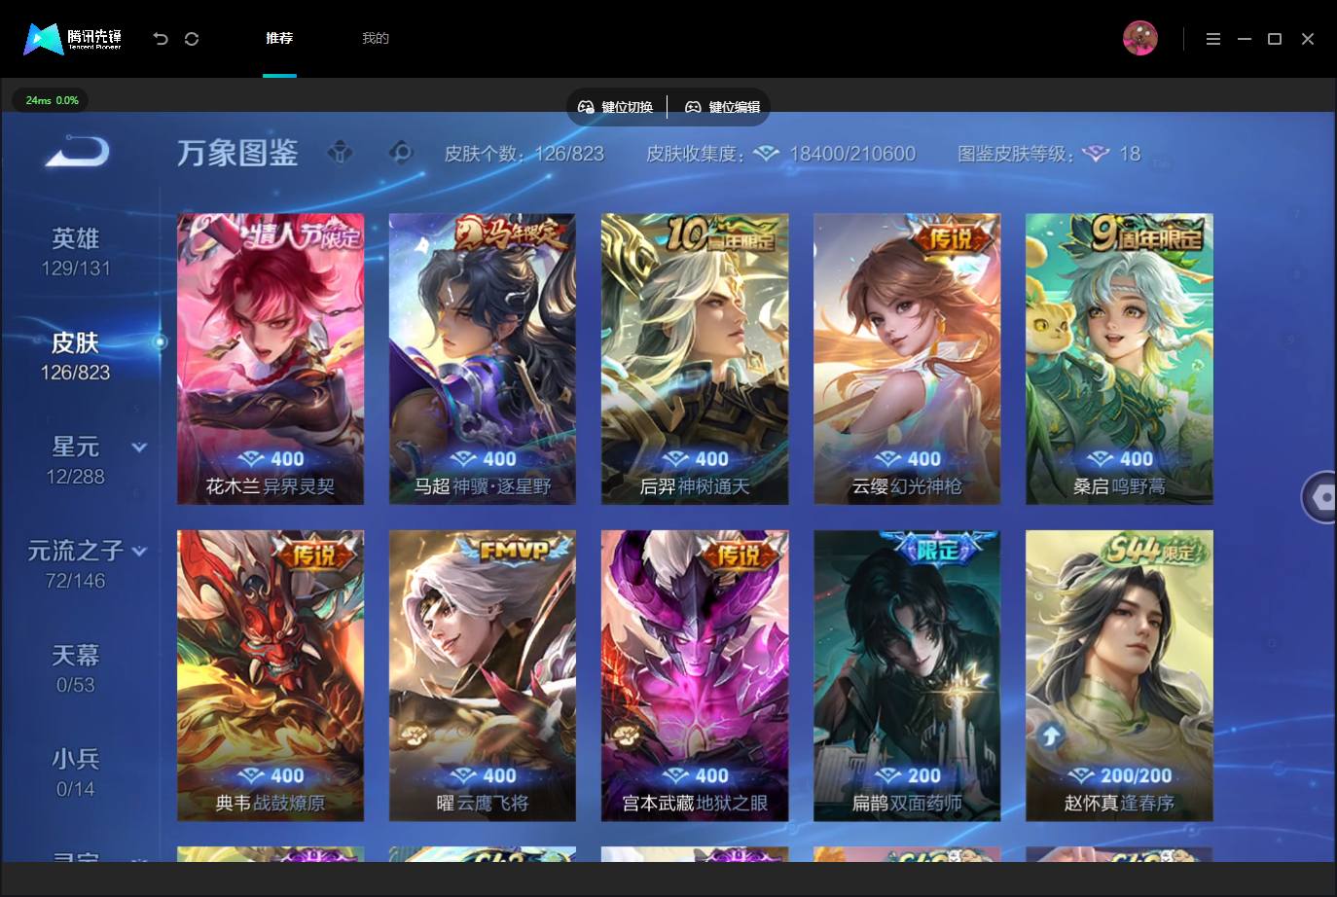Select the 星元 sidebar entry
The height and width of the screenshot is (897, 1337).
tap(76, 460)
